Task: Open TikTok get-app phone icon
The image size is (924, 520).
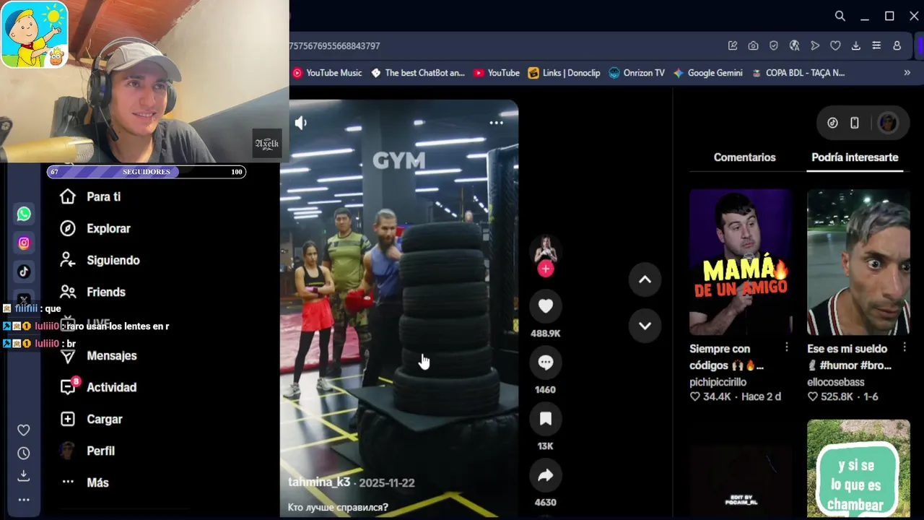Action: pos(855,123)
